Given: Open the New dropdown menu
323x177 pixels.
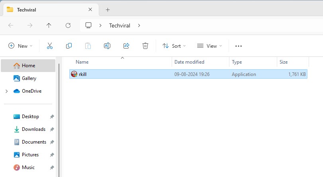Looking at the screenshot, I should [20, 46].
